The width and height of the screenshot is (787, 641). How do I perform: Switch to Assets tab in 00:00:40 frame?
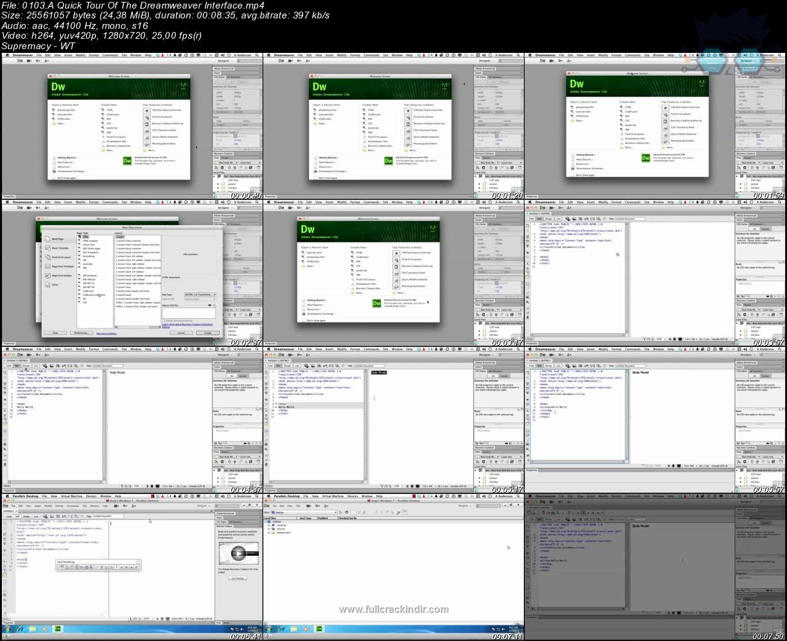pos(225,157)
